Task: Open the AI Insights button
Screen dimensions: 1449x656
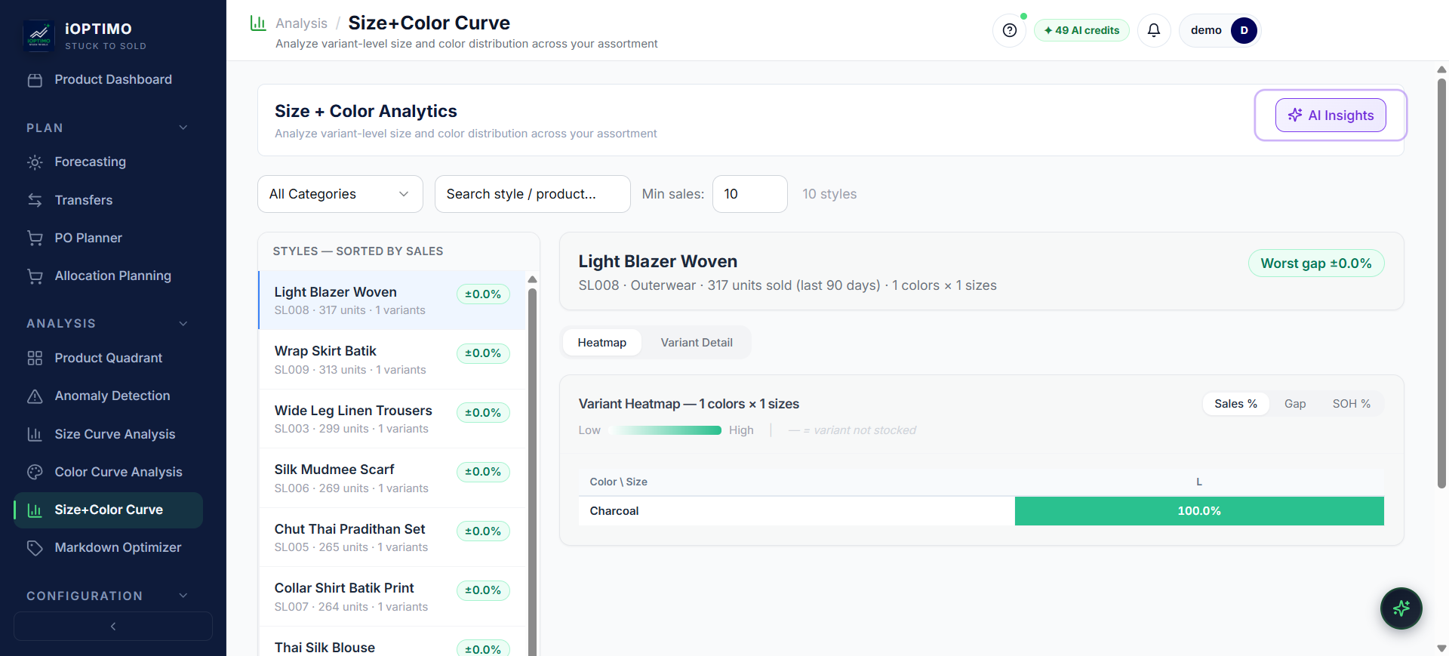Action: [1331, 115]
